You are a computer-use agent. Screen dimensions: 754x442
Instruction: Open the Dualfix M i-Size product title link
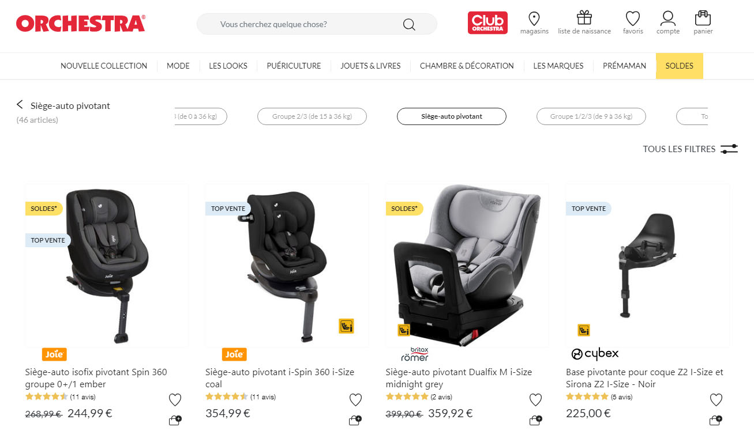coord(459,378)
